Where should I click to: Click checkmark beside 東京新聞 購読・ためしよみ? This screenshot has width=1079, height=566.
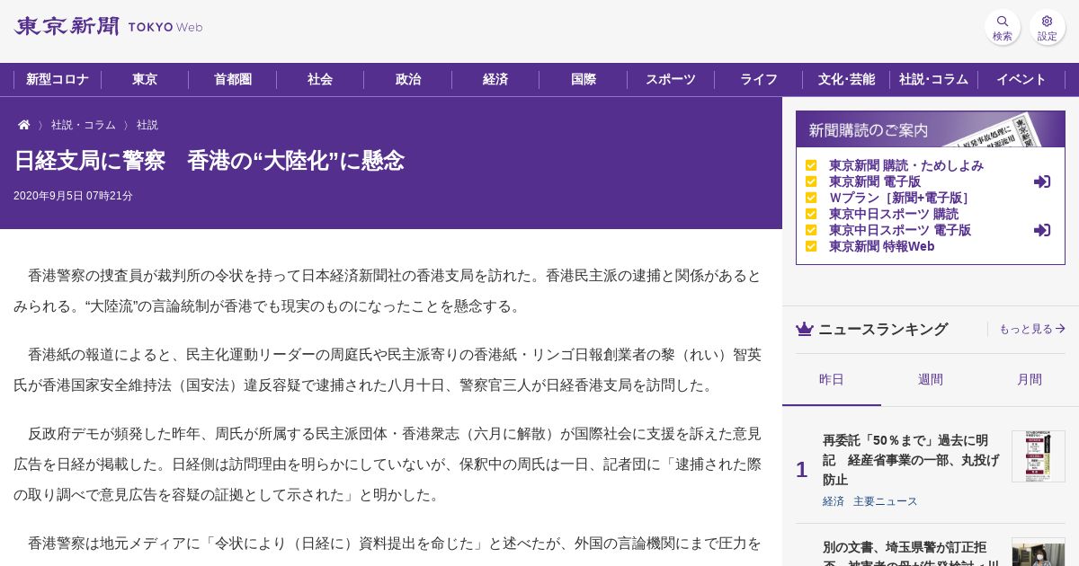click(811, 165)
